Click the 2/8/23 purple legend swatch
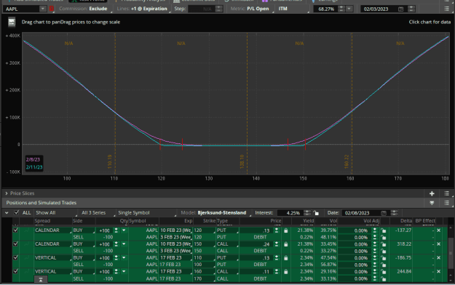Image resolution: width=455 pixels, height=285 pixels. pos(33,159)
